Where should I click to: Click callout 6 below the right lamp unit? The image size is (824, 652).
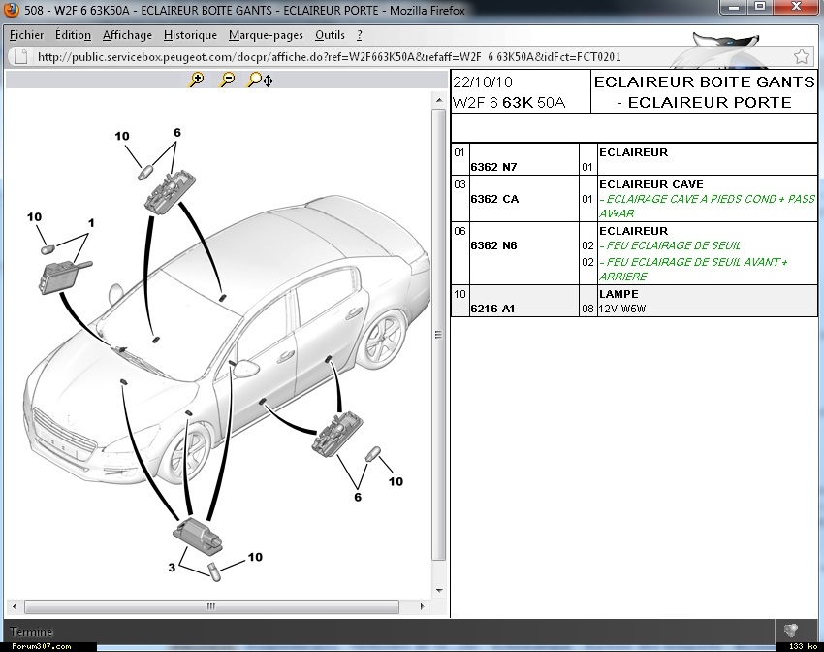point(358,497)
